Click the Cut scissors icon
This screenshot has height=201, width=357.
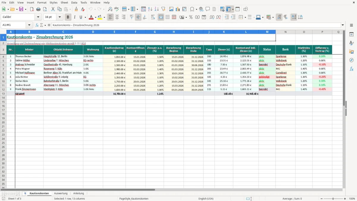coord(53,9)
